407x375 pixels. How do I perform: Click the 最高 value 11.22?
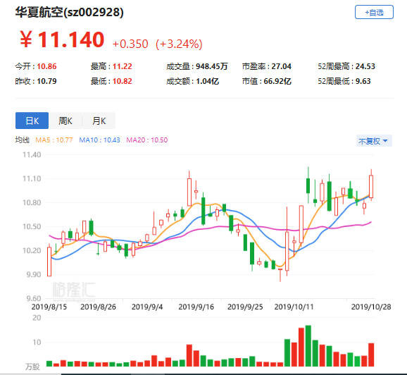[x=123, y=66]
